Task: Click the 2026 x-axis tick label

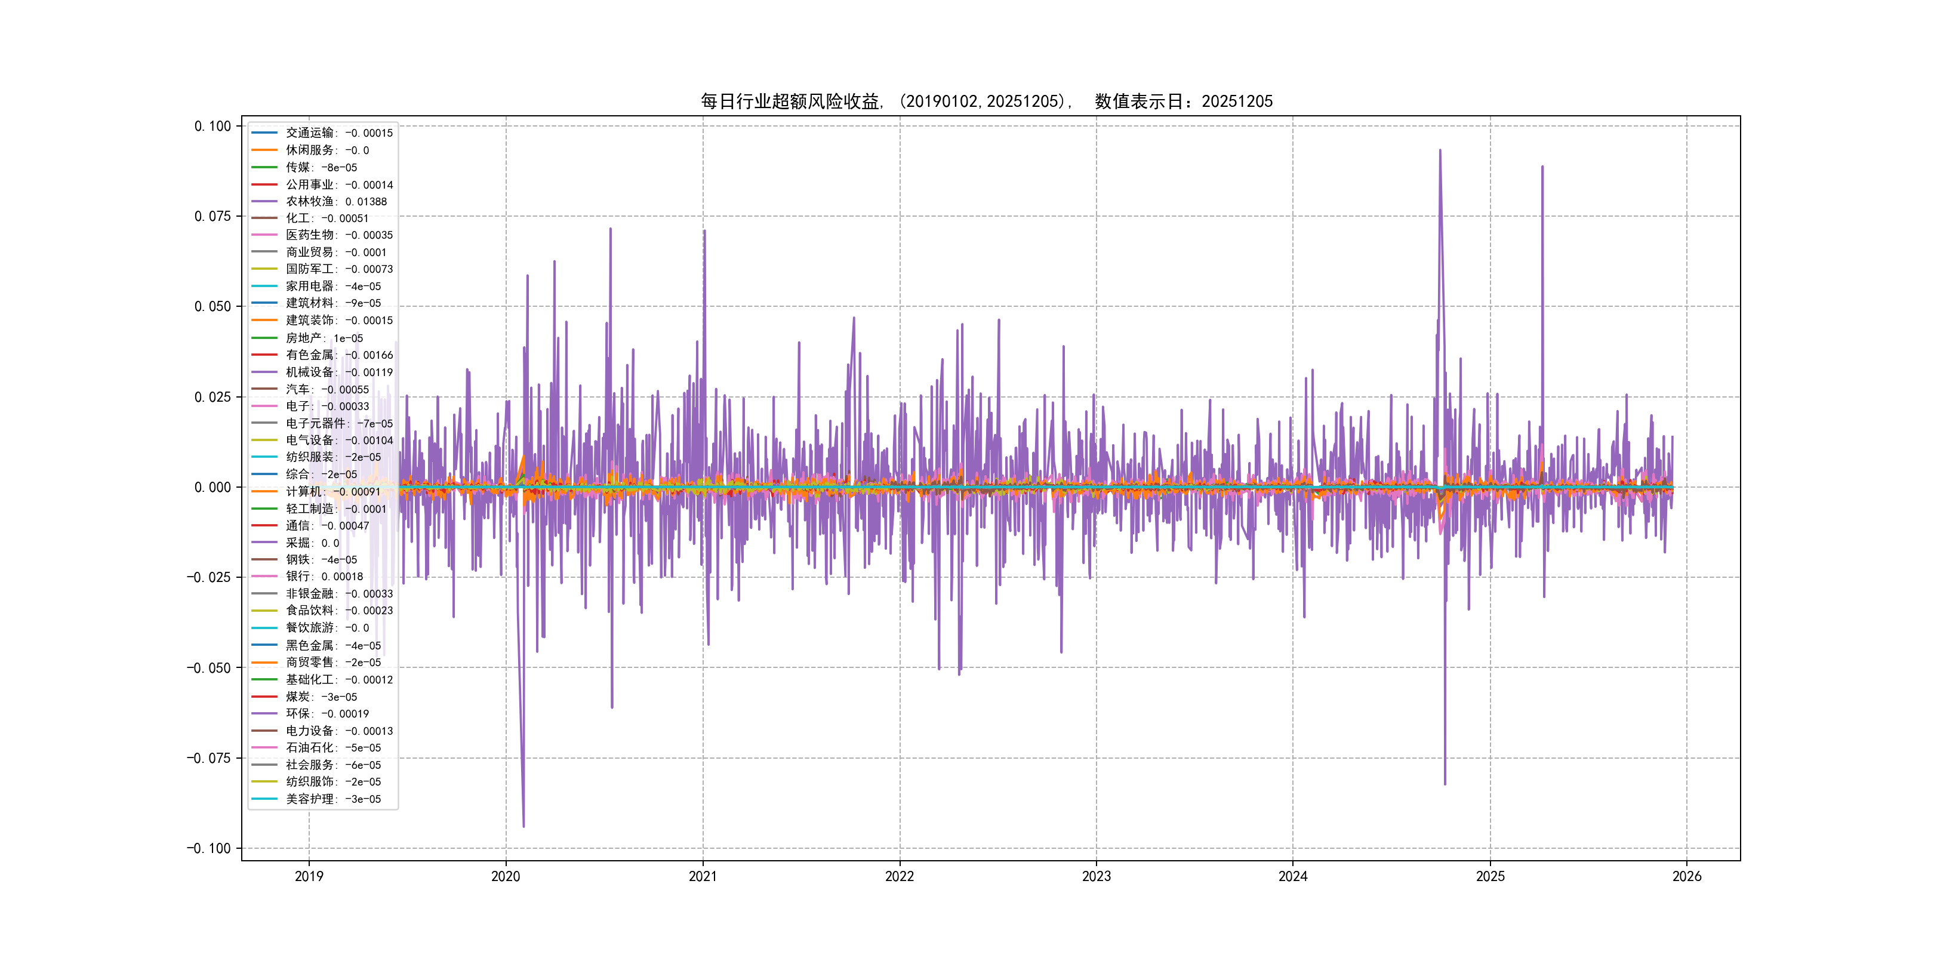Action: click(x=1686, y=876)
